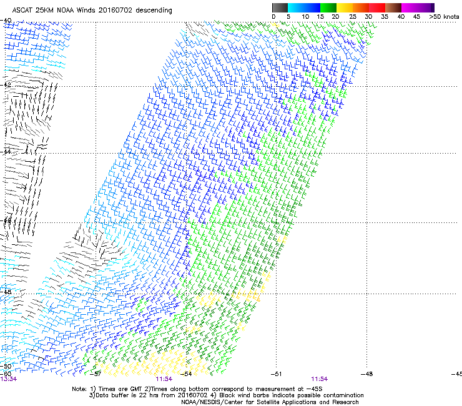Click the '-51' longitude axis label

coord(276,374)
